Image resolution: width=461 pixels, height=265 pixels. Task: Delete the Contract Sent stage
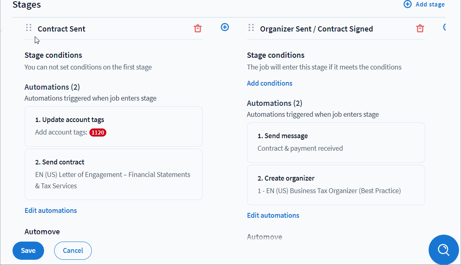coord(197,28)
